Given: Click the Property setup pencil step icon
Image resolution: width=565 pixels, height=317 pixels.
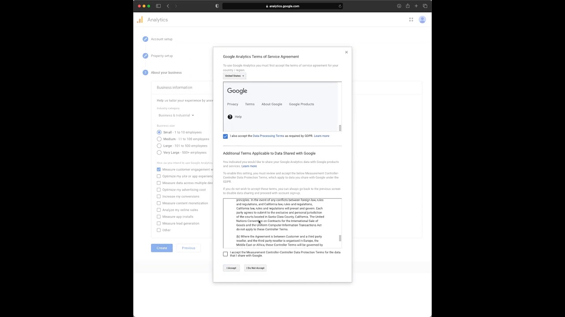Looking at the screenshot, I should [145, 56].
